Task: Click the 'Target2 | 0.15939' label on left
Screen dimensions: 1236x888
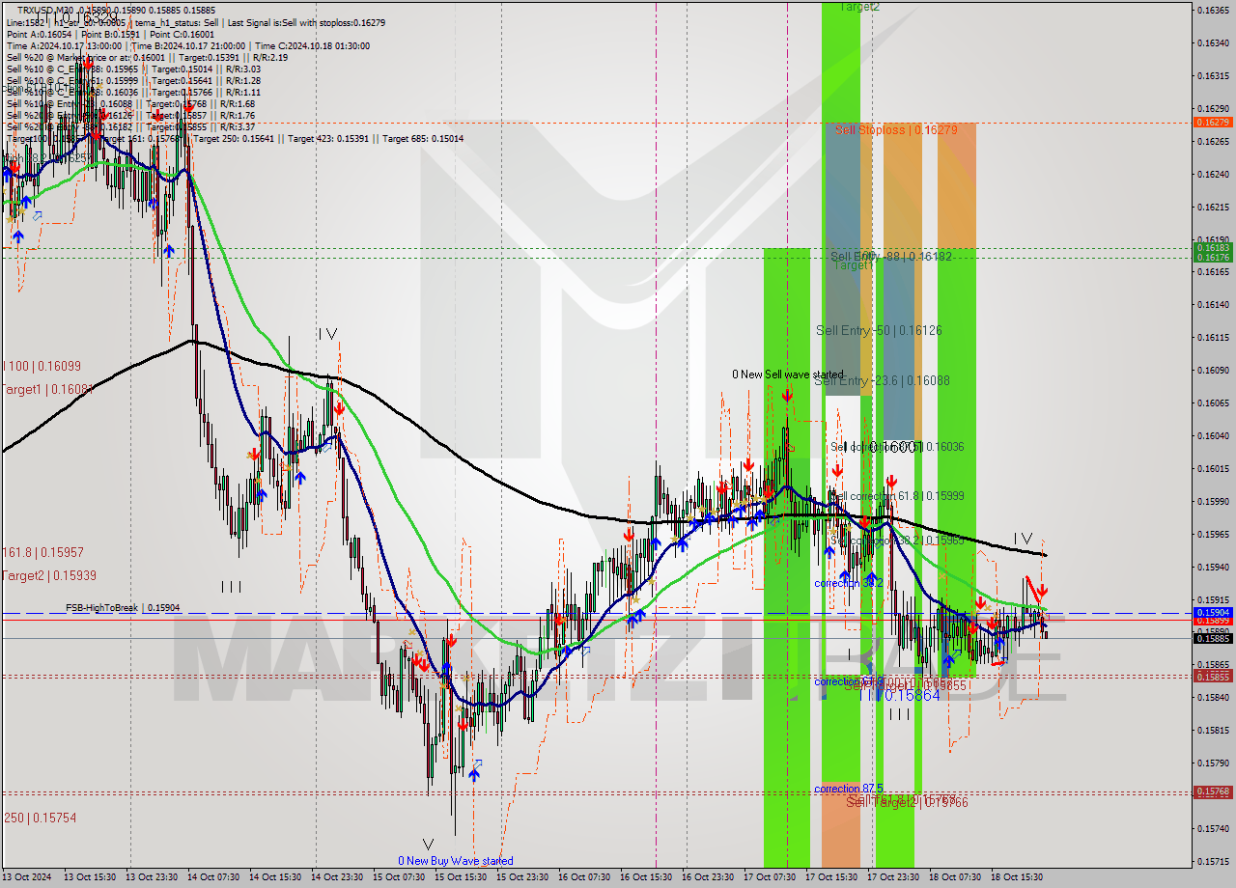Action: (x=48, y=575)
